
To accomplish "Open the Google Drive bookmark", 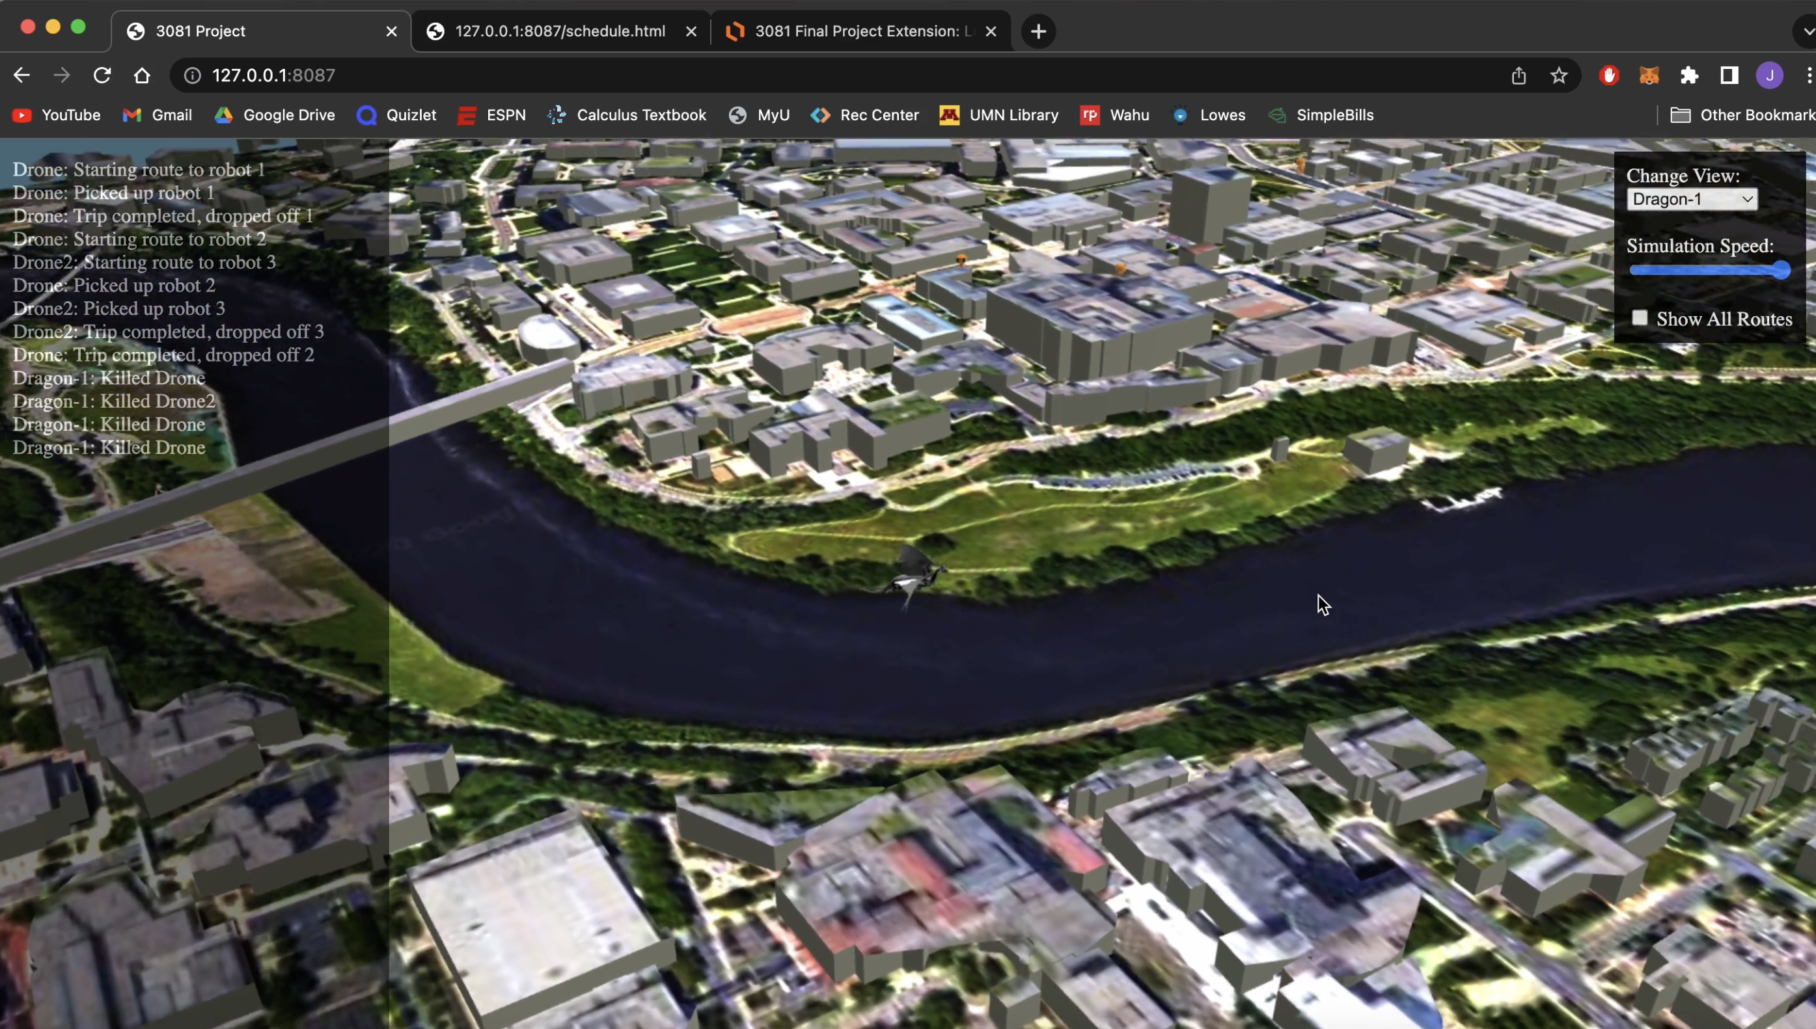I will click(275, 115).
